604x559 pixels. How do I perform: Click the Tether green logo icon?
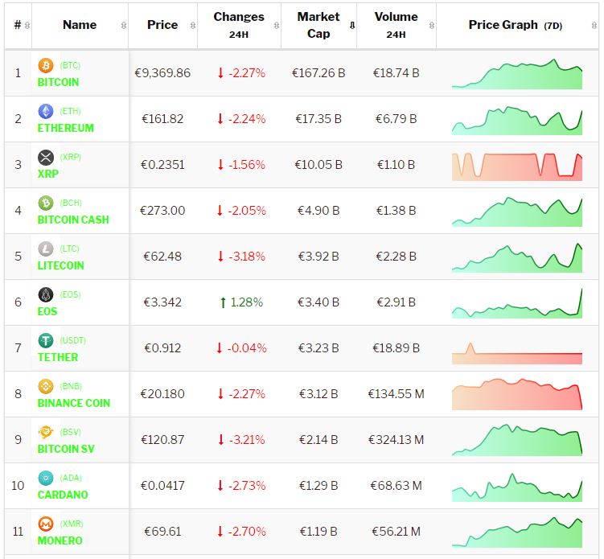46,341
